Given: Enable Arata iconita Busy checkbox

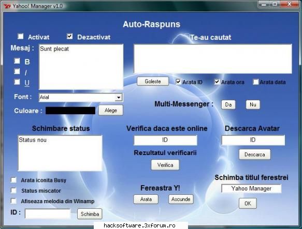Looking at the screenshot, I should pyautogui.click(x=13, y=180).
